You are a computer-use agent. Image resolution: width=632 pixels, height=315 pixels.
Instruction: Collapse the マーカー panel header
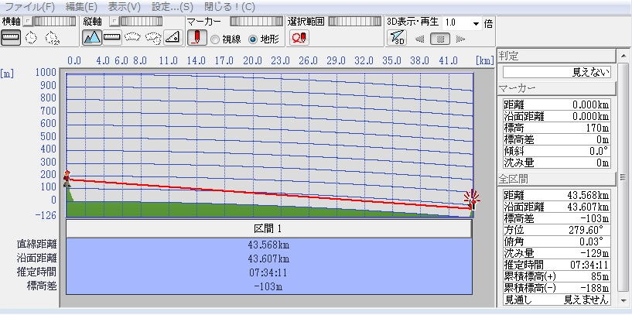557,88
